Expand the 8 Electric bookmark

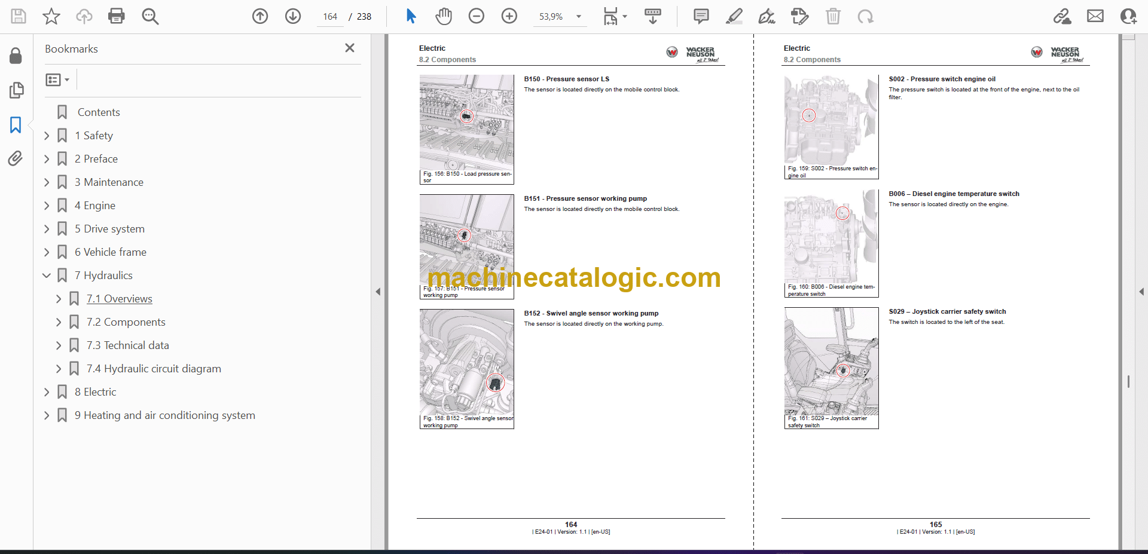pos(47,392)
